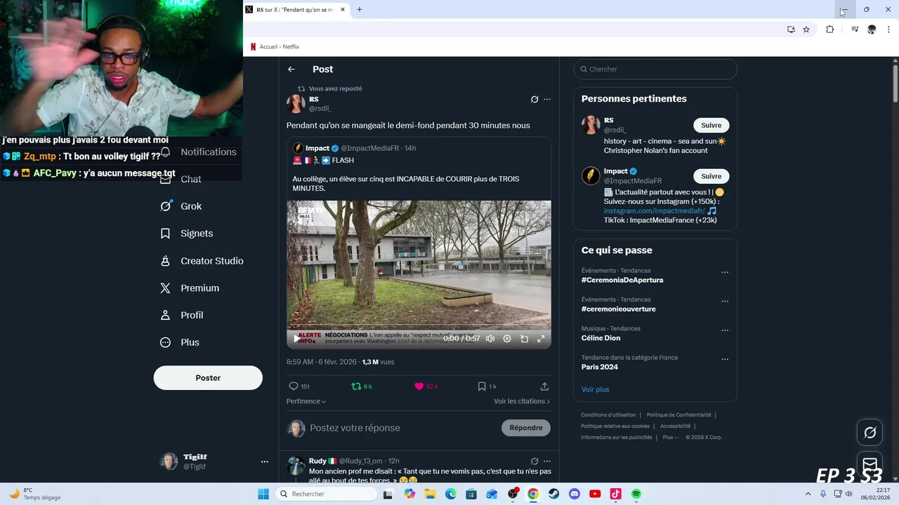Screen dimensions: 899x505
Task: Mute the video with the speaker icon
Action: 490,339
